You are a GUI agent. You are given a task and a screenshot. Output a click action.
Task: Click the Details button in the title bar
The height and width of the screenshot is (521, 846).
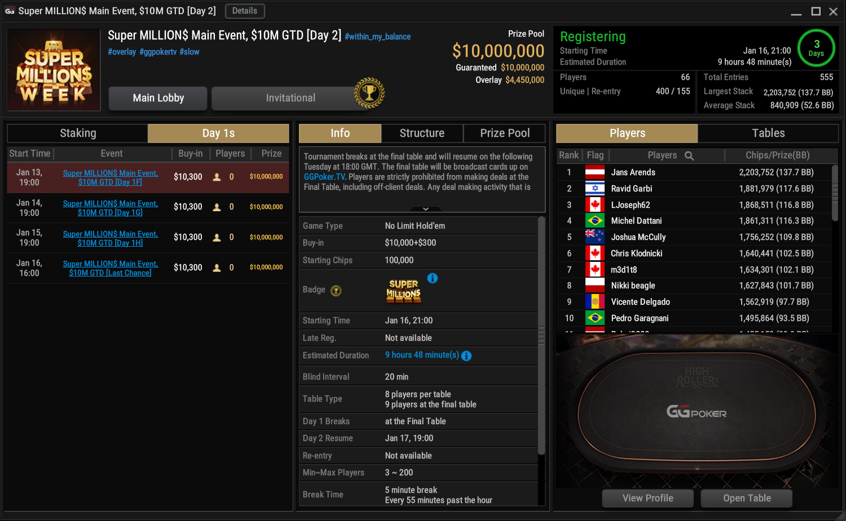click(x=245, y=11)
